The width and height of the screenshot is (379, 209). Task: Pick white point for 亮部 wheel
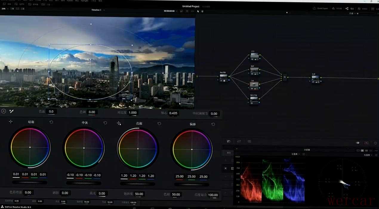point(119,123)
